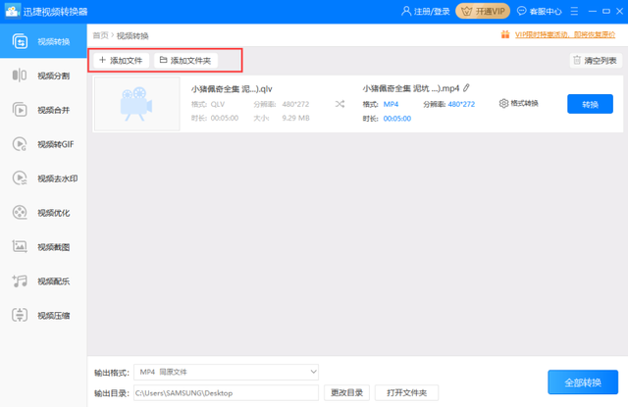
Task: Open 视频优化 in the sidebar
Action: pos(43,213)
